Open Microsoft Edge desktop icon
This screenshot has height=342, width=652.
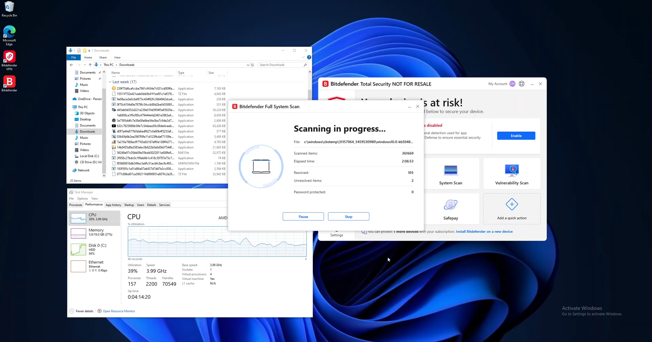tap(9, 36)
